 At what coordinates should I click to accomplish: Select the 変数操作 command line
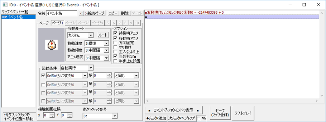click(232, 12)
